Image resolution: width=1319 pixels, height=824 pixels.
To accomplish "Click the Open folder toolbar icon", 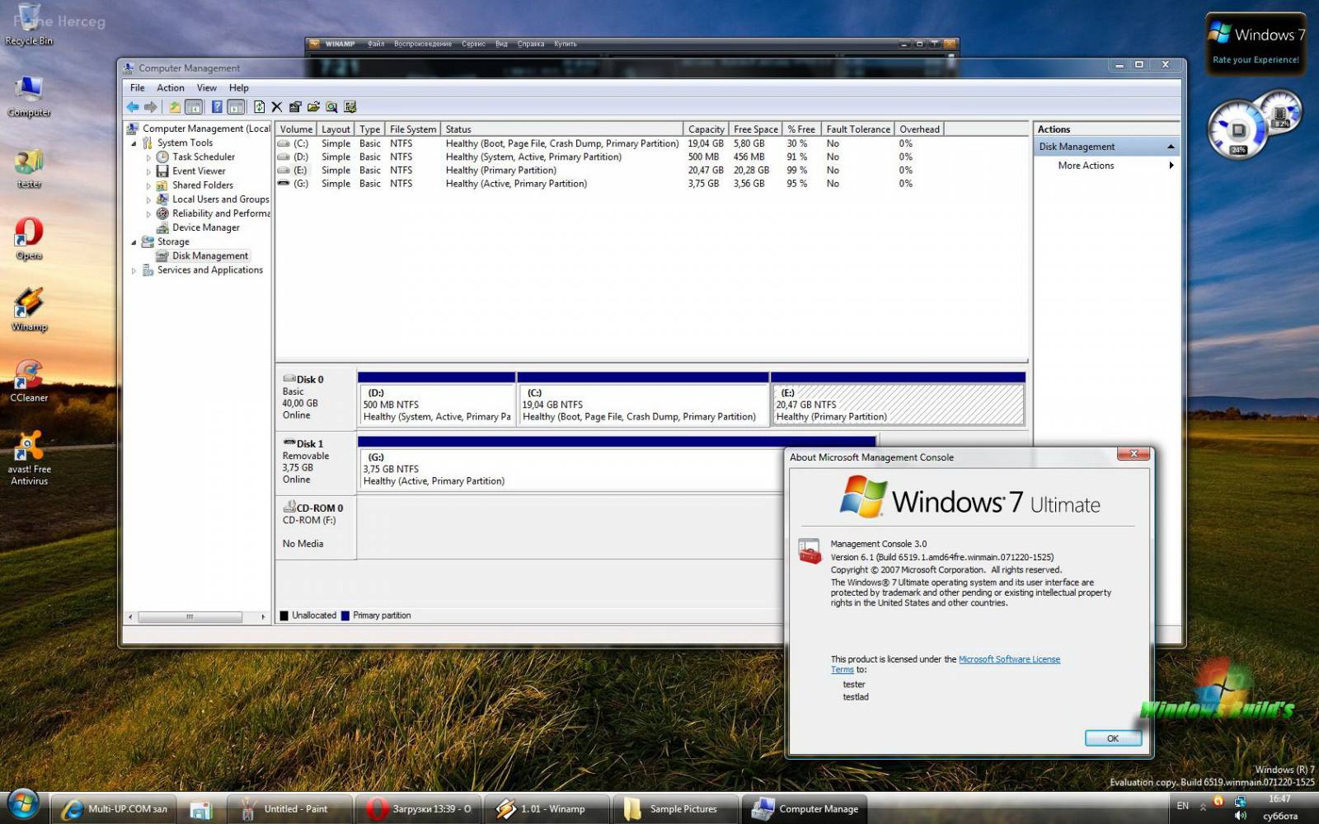I will [x=313, y=107].
